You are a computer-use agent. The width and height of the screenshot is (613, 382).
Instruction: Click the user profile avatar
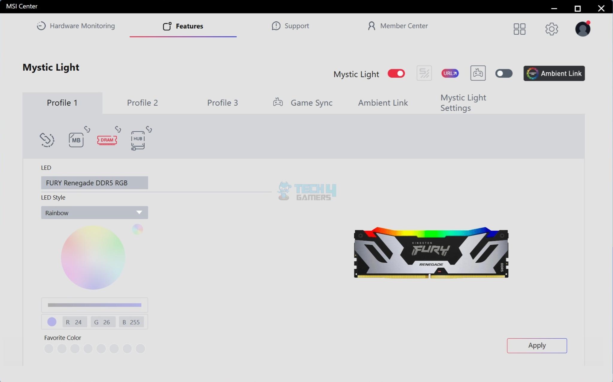(x=582, y=29)
